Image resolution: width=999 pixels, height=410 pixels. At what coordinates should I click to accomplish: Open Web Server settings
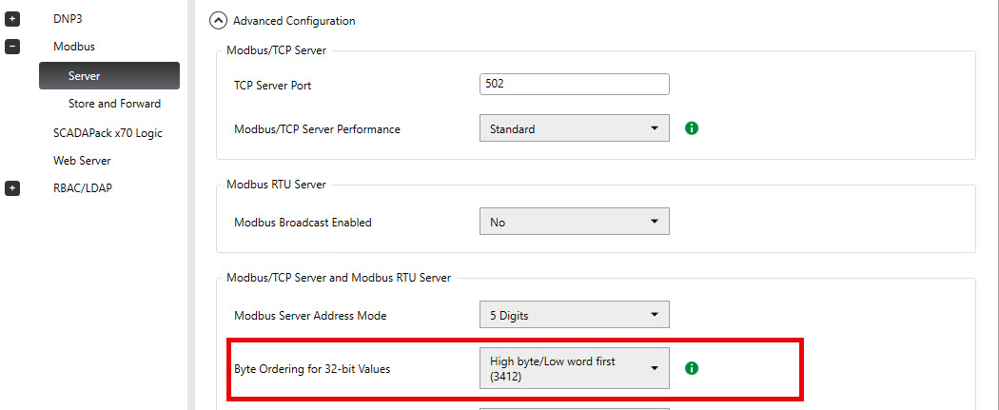[x=82, y=161]
